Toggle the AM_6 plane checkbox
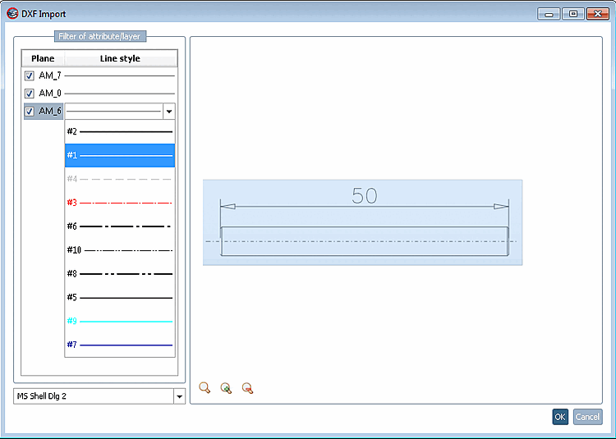The width and height of the screenshot is (616, 439). click(29, 112)
